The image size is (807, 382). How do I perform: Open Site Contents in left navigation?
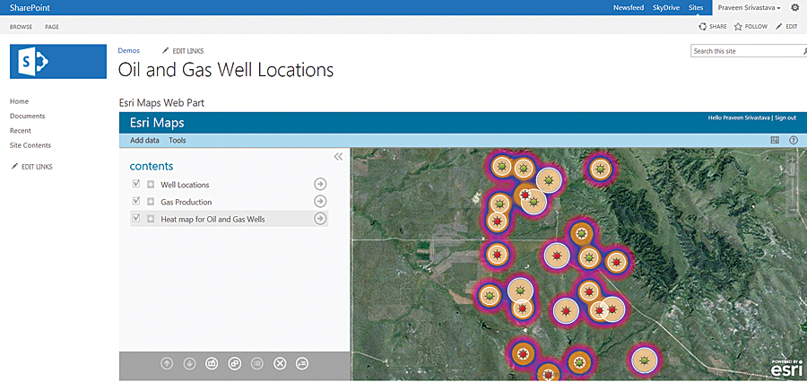pyautogui.click(x=30, y=145)
